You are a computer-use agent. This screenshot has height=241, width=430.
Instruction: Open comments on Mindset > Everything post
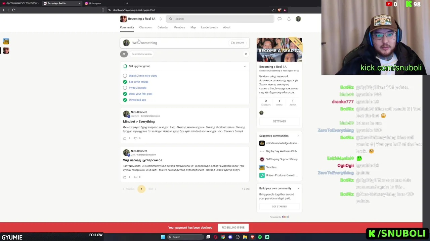[x=136, y=138]
